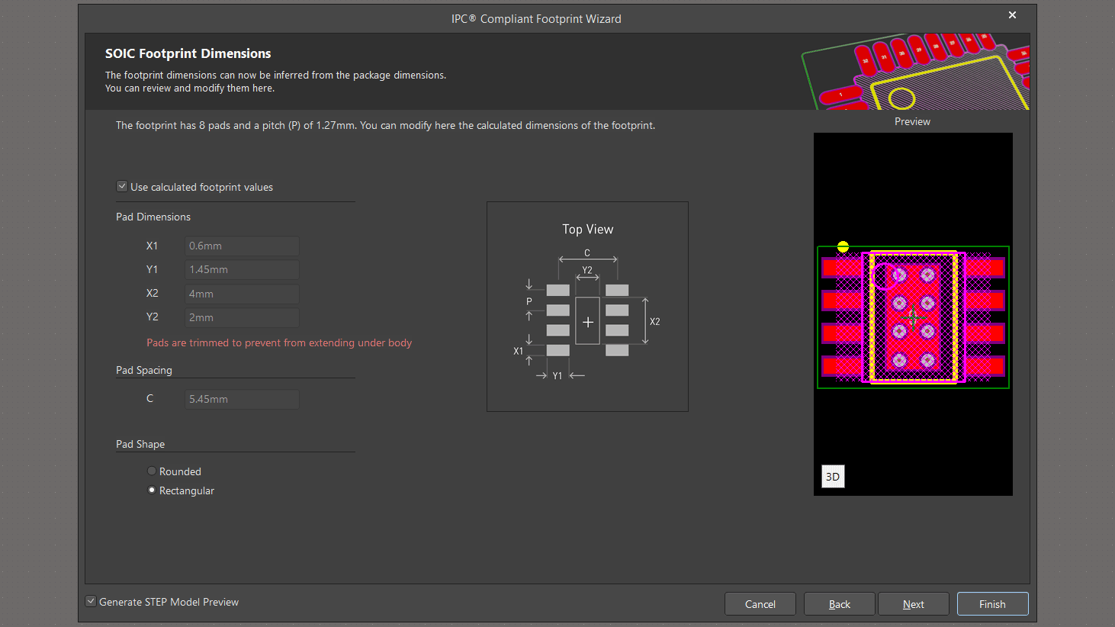Click the wizard banner footprint illustration

[915, 72]
